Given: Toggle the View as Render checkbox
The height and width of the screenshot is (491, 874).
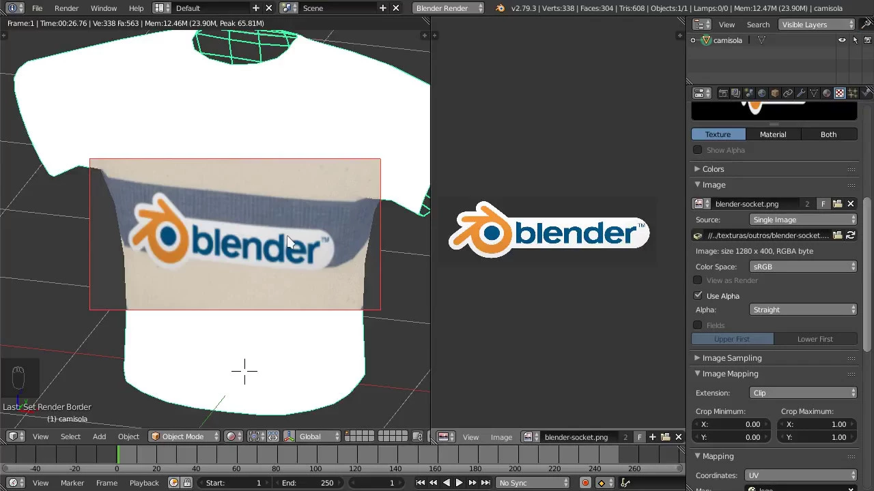Looking at the screenshot, I should pos(698,280).
